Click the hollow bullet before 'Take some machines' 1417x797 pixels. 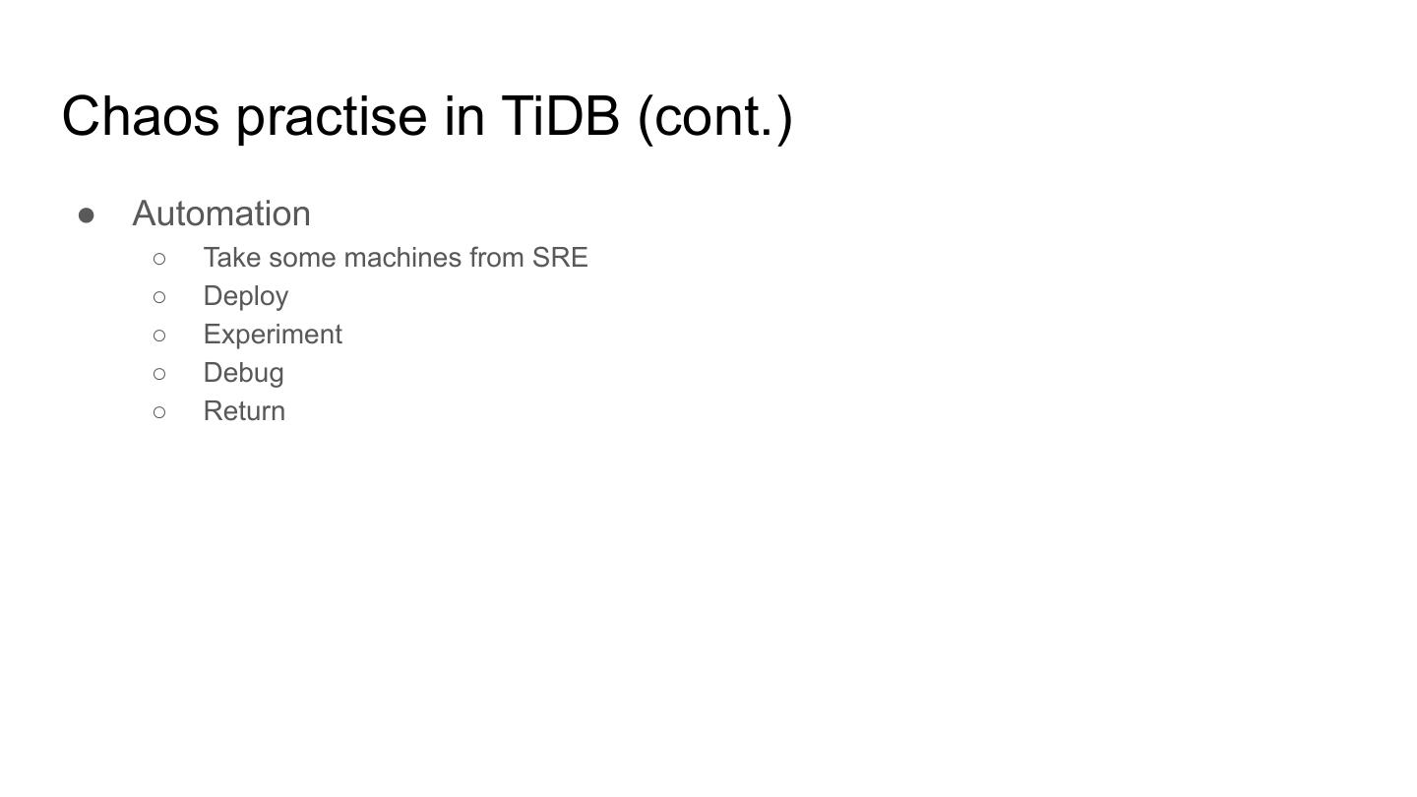click(159, 259)
